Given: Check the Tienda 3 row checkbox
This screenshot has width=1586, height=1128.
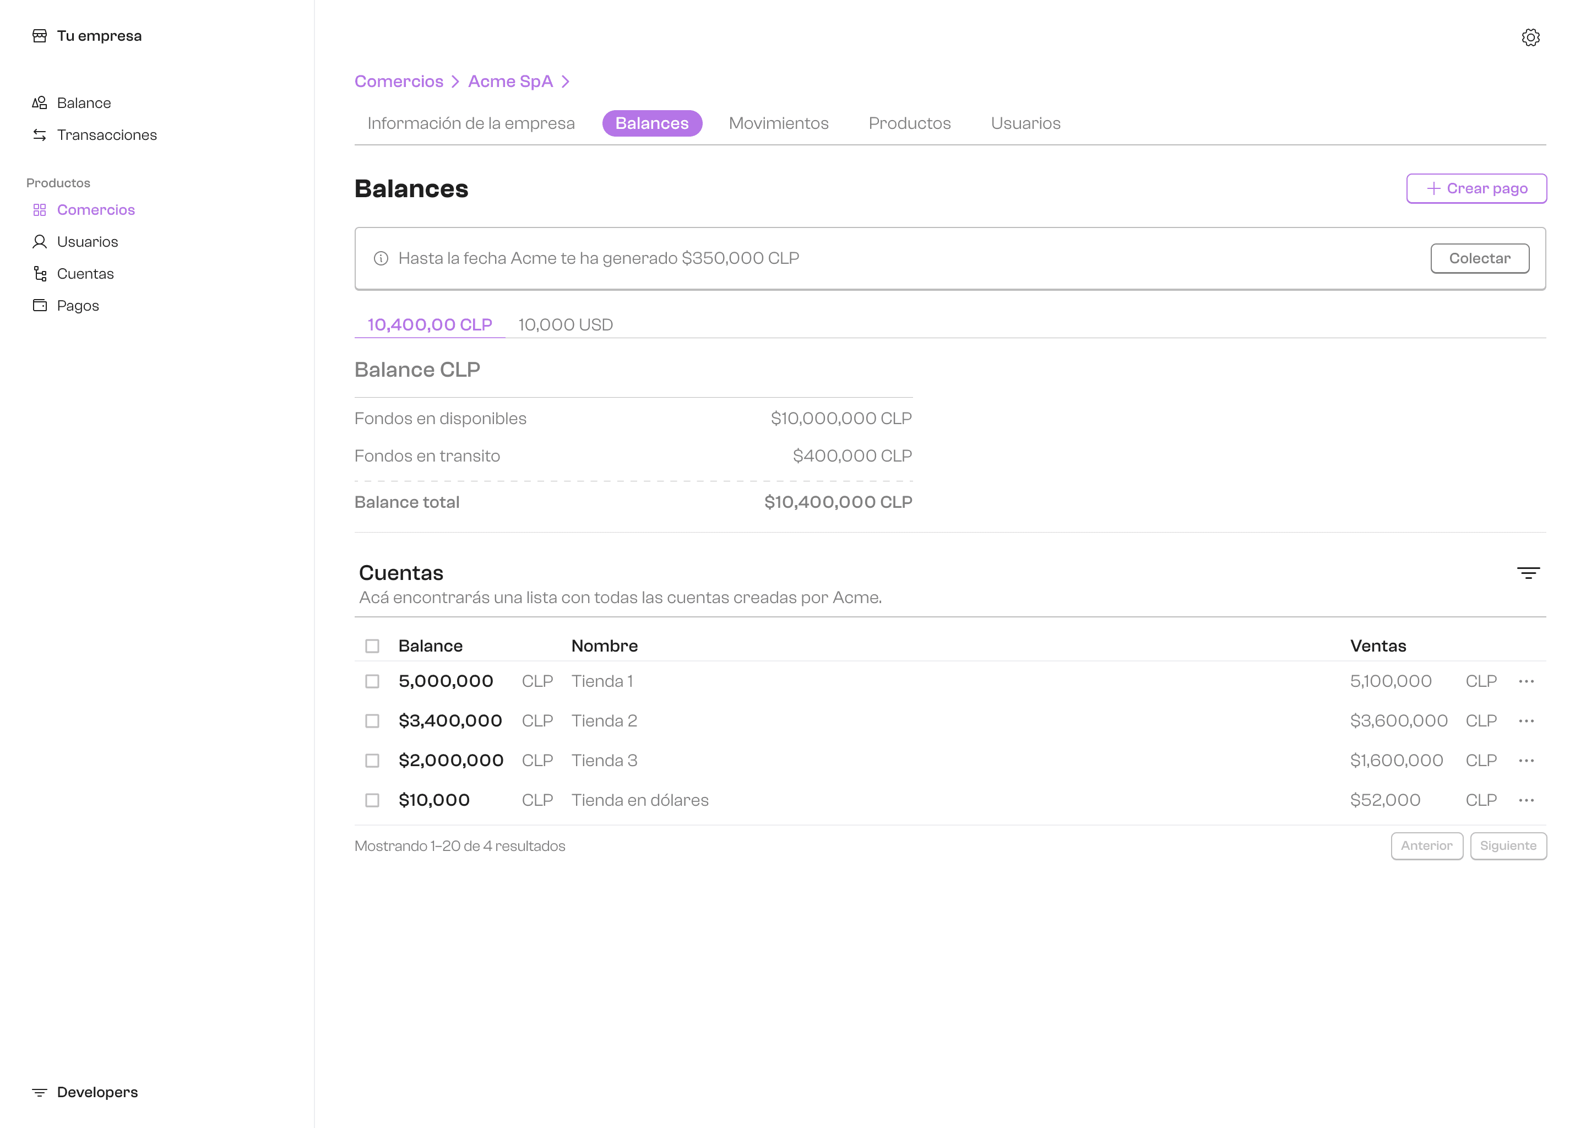Looking at the screenshot, I should coord(372,761).
